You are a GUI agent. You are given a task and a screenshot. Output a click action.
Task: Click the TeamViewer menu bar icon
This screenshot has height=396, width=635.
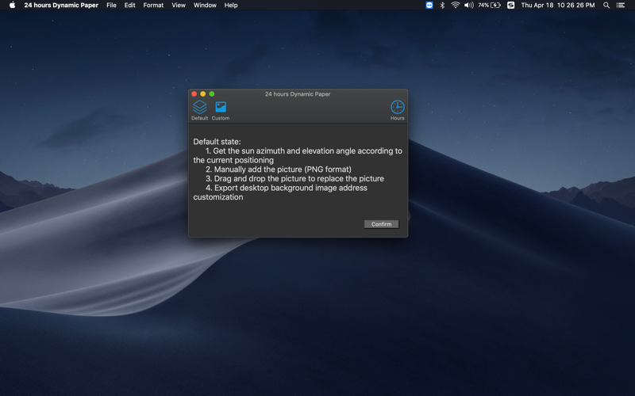click(429, 6)
